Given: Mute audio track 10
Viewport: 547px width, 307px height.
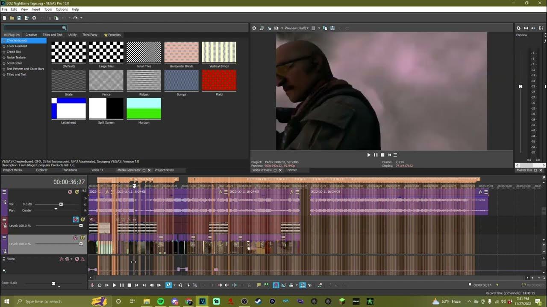Looking at the screenshot, I should (70, 192).
